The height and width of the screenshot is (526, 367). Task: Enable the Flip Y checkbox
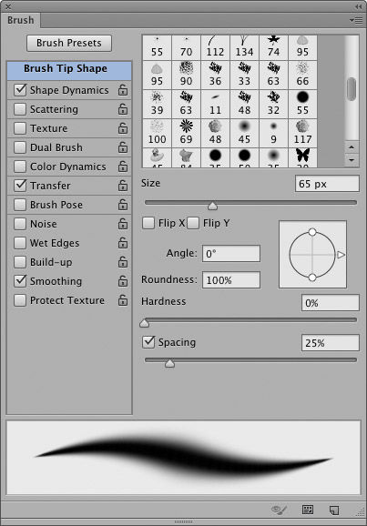pos(193,223)
